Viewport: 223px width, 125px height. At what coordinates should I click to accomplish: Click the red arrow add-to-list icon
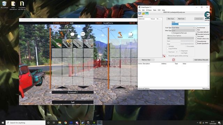(164, 56)
